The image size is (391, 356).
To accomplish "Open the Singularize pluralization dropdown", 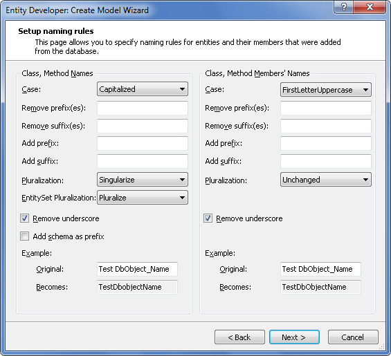I will click(x=143, y=179).
